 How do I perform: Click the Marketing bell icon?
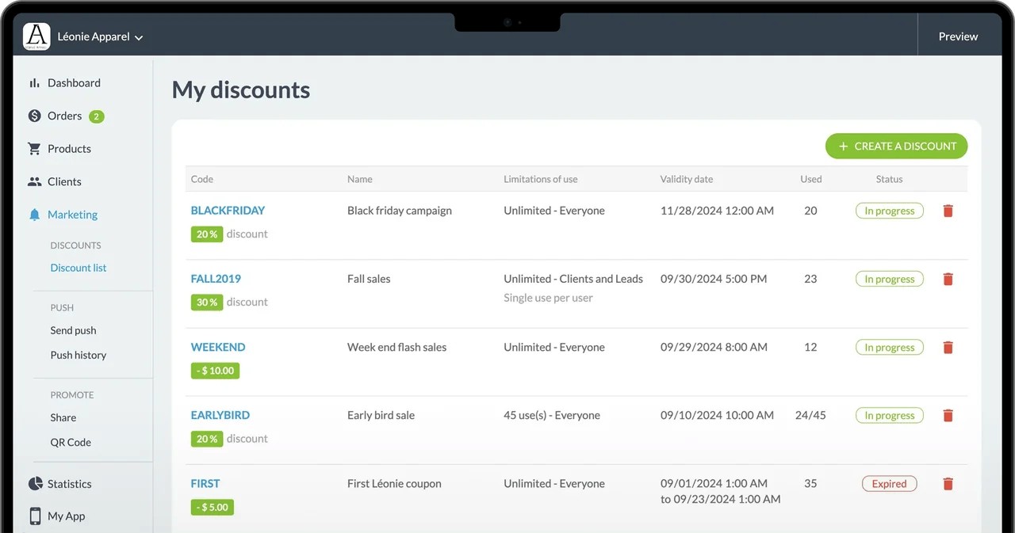(34, 215)
